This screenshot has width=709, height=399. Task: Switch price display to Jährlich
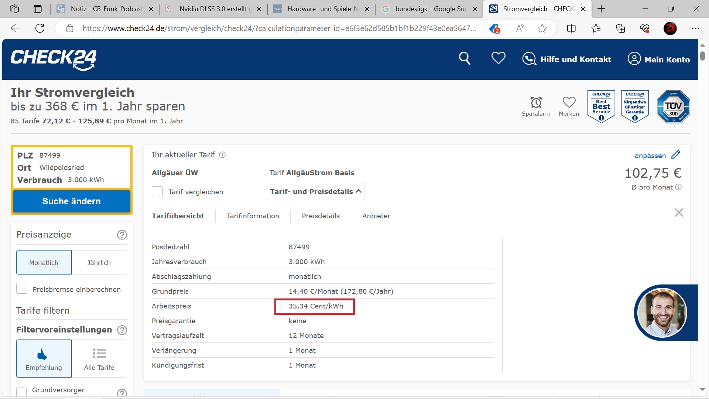tap(99, 262)
